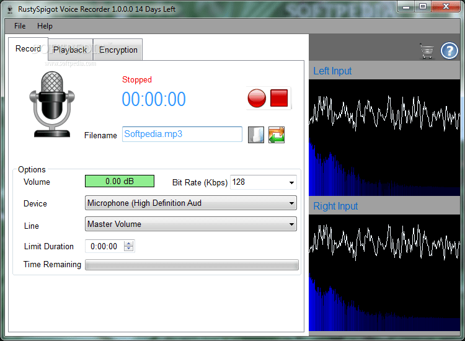
Task: Click the green-orange arrows icon beside filename
Action: pos(277,135)
